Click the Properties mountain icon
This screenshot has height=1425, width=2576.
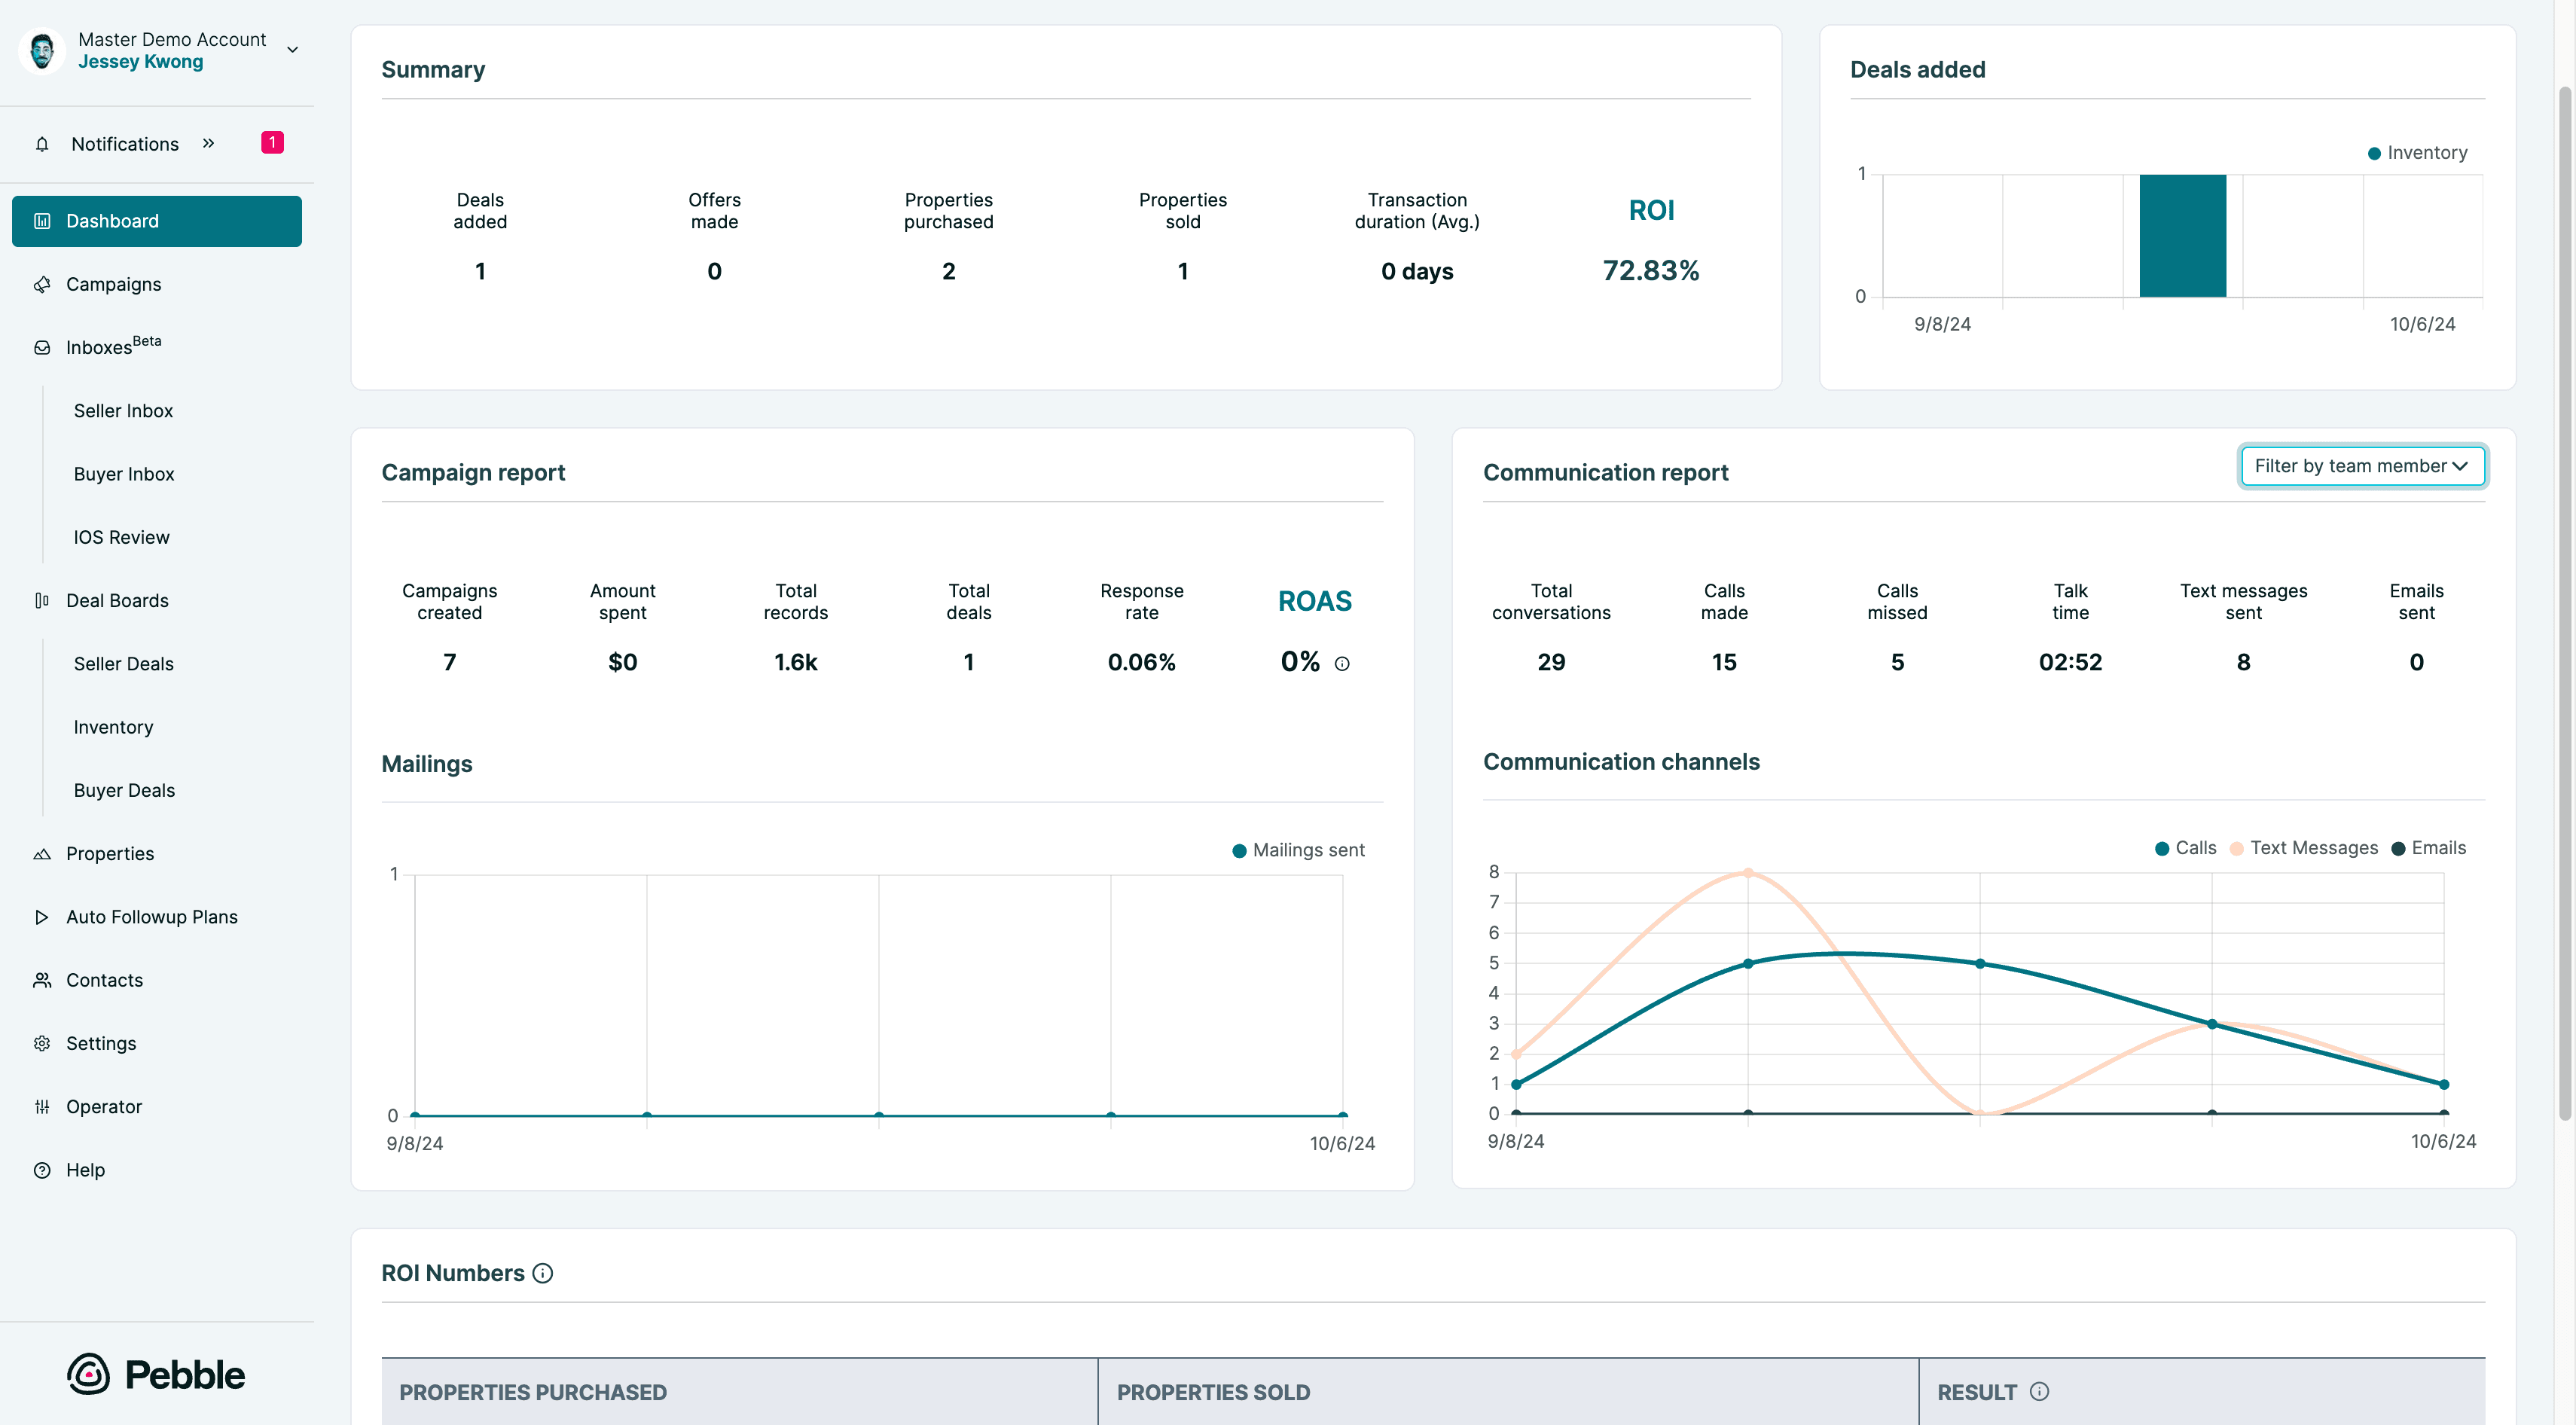[x=42, y=854]
